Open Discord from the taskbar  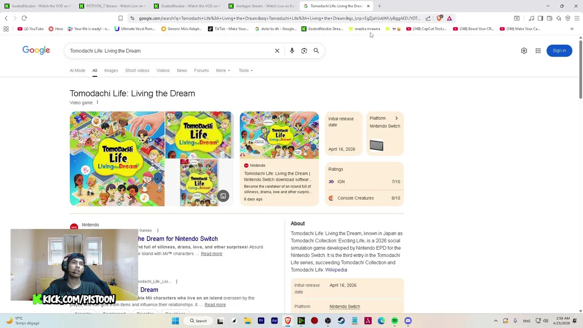408,321
